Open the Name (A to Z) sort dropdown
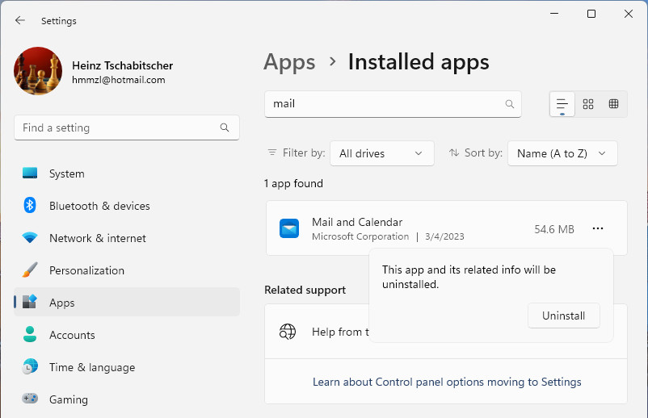This screenshot has width=648, height=418. [x=562, y=153]
